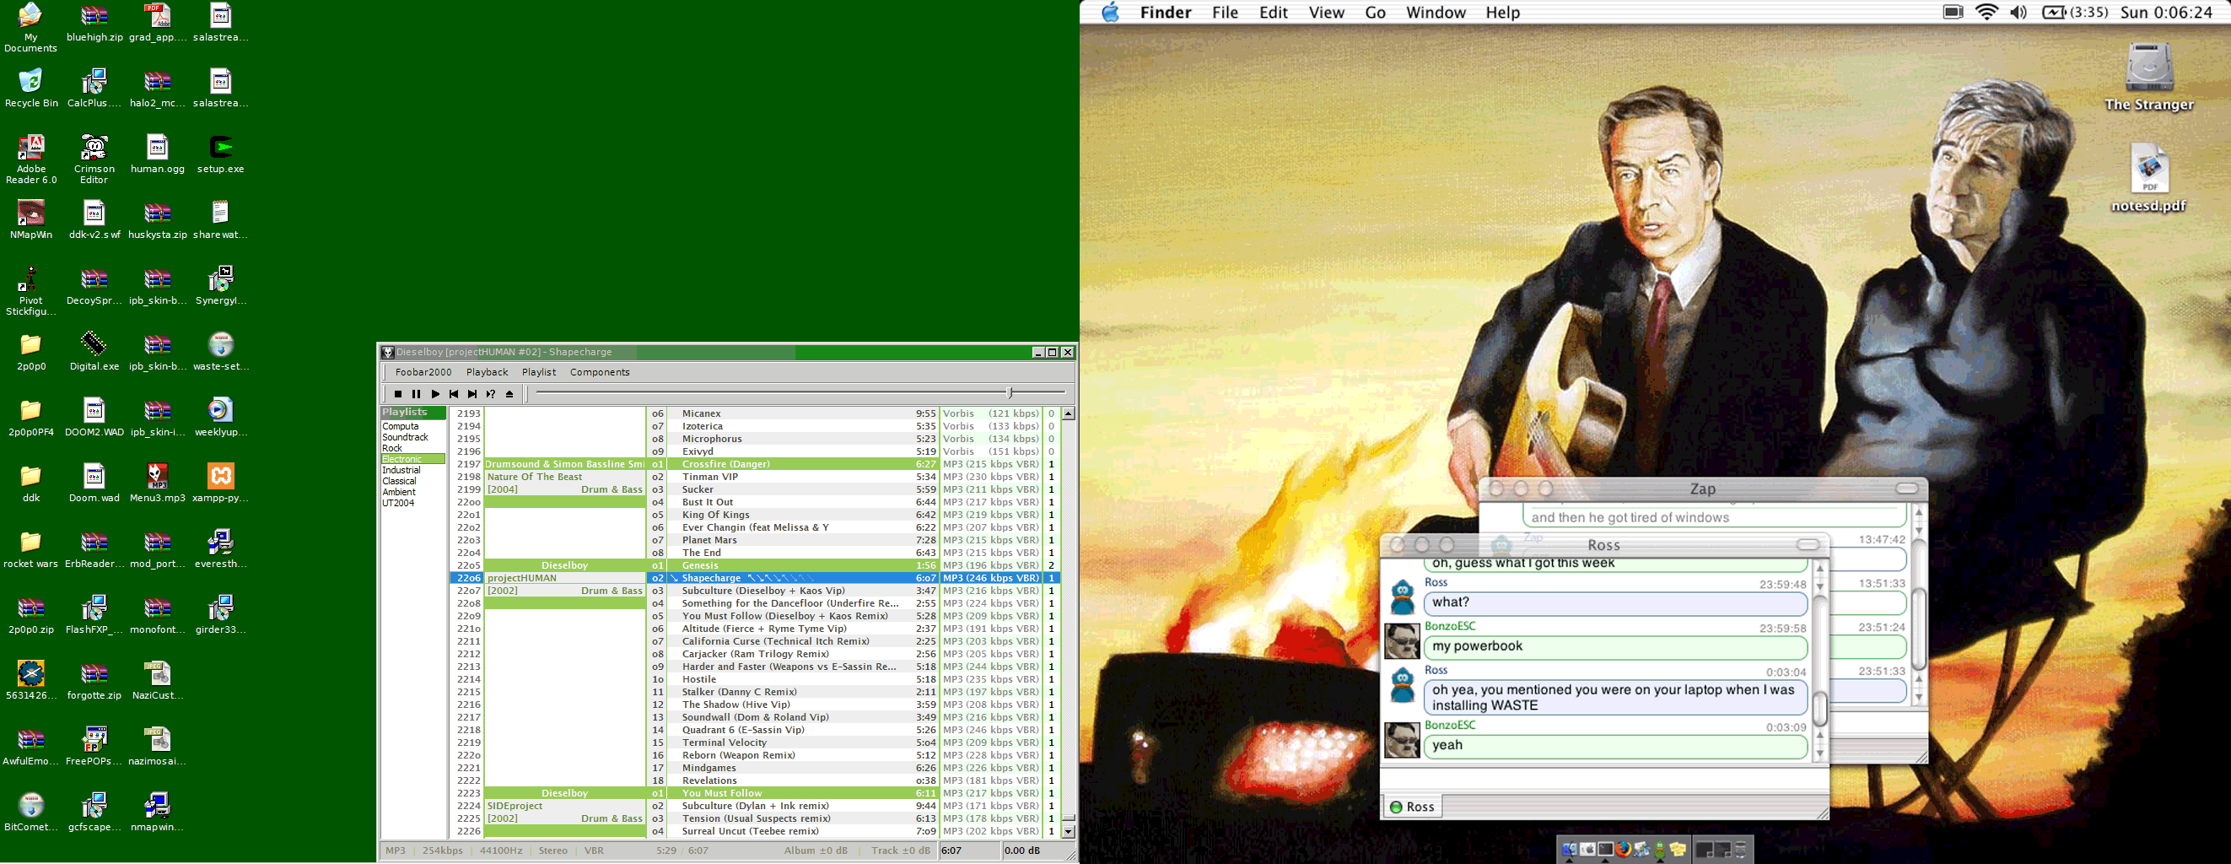
Task: Open the Playback menu
Action: click(x=487, y=372)
